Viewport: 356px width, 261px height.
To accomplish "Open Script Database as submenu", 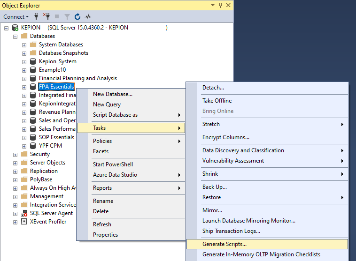I will [131, 115].
